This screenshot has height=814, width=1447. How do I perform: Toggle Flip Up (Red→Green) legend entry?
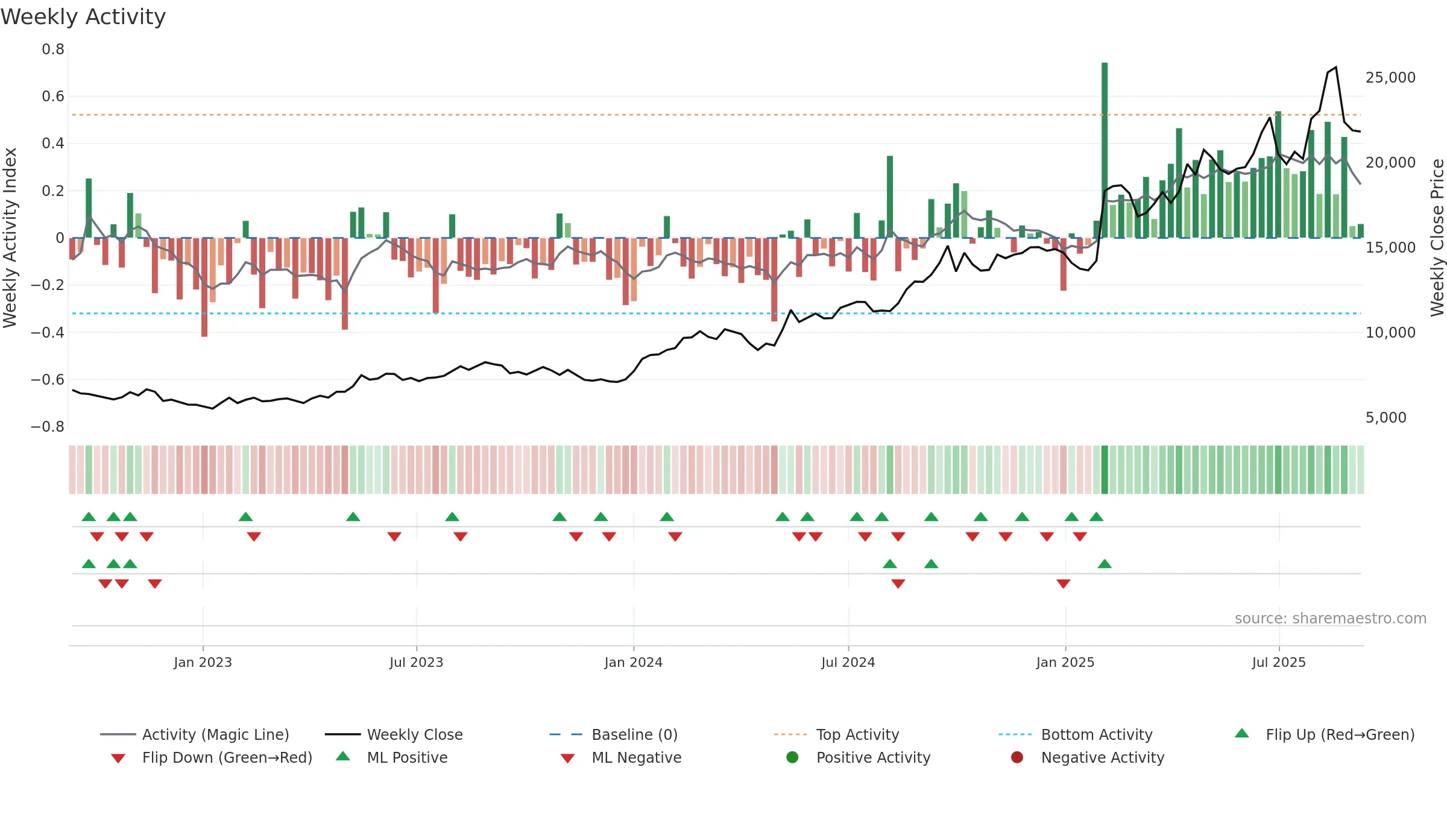(1325, 734)
